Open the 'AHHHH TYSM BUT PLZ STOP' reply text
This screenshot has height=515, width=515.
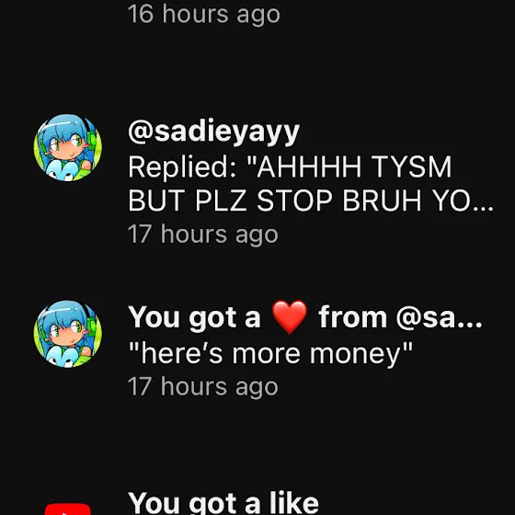pyautogui.click(x=311, y=183)
